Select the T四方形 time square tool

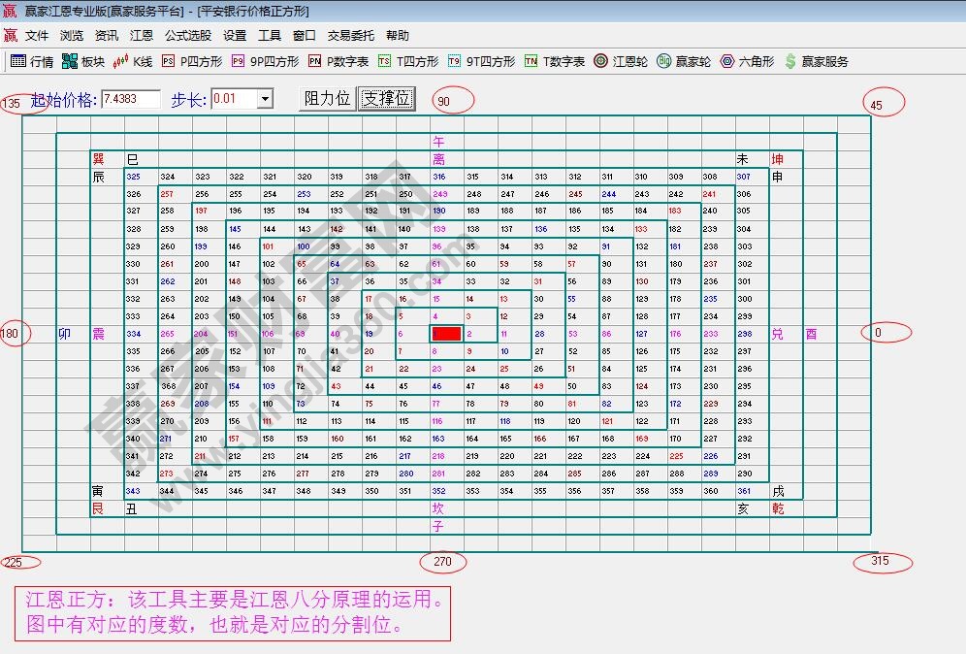[408, 61]
